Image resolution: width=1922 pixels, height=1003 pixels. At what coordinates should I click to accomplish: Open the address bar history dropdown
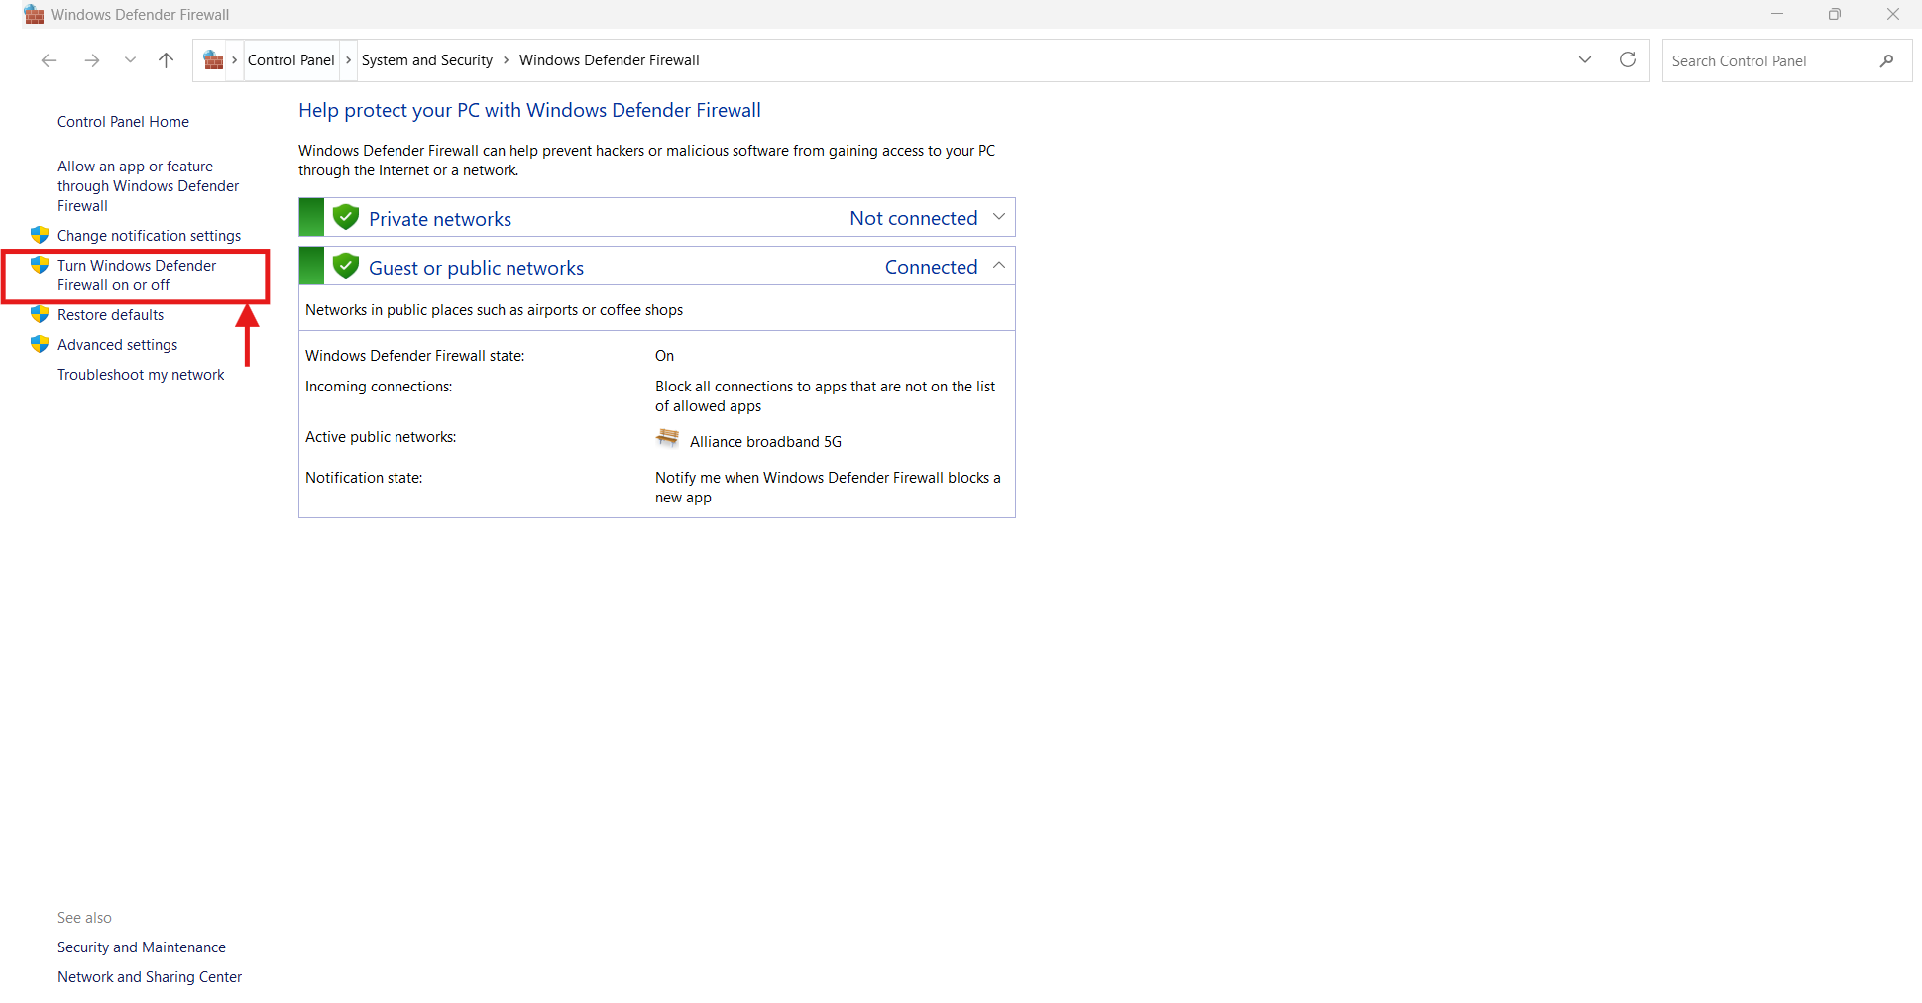point(1585,60)
